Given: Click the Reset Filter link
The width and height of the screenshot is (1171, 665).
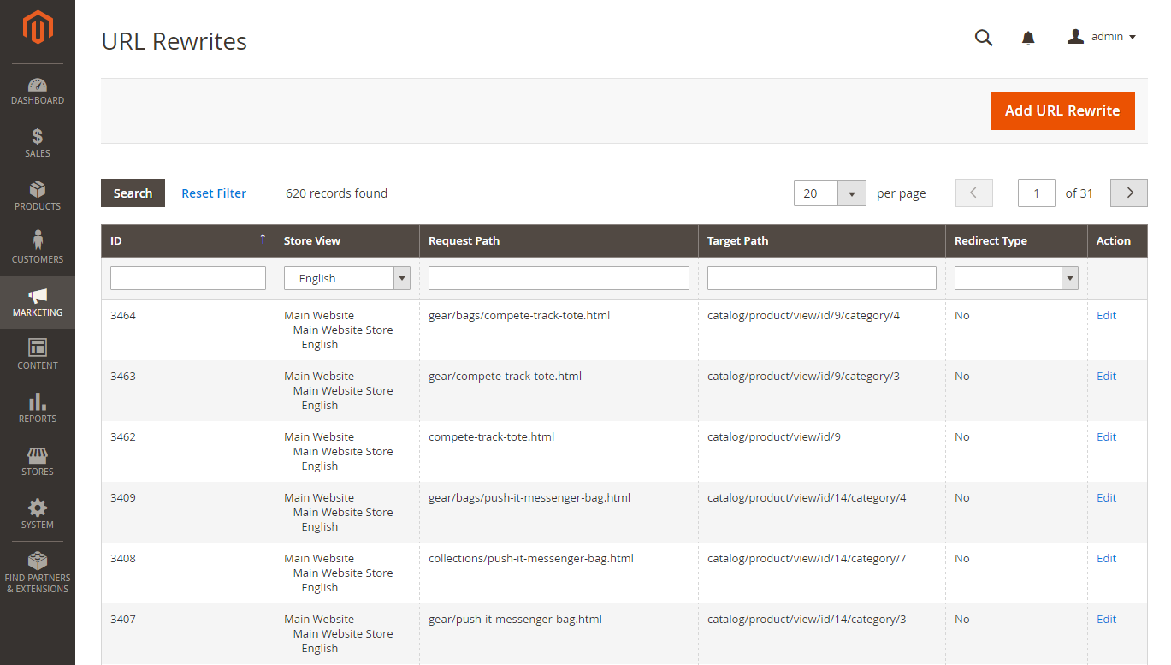Looking at the screenshot, I should click(x=214, y=193).
